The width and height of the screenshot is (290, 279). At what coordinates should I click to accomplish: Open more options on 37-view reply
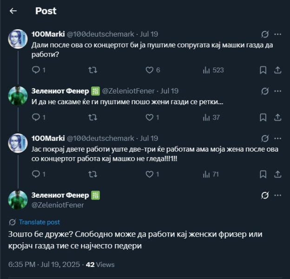(277, 91)
